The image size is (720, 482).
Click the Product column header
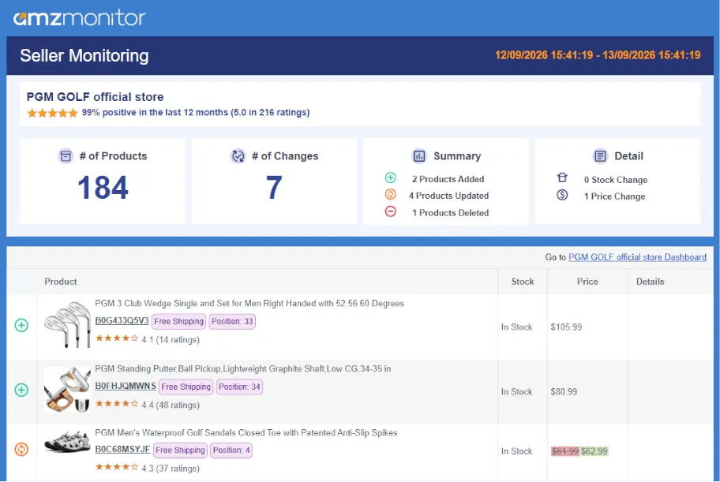[61, 282]
